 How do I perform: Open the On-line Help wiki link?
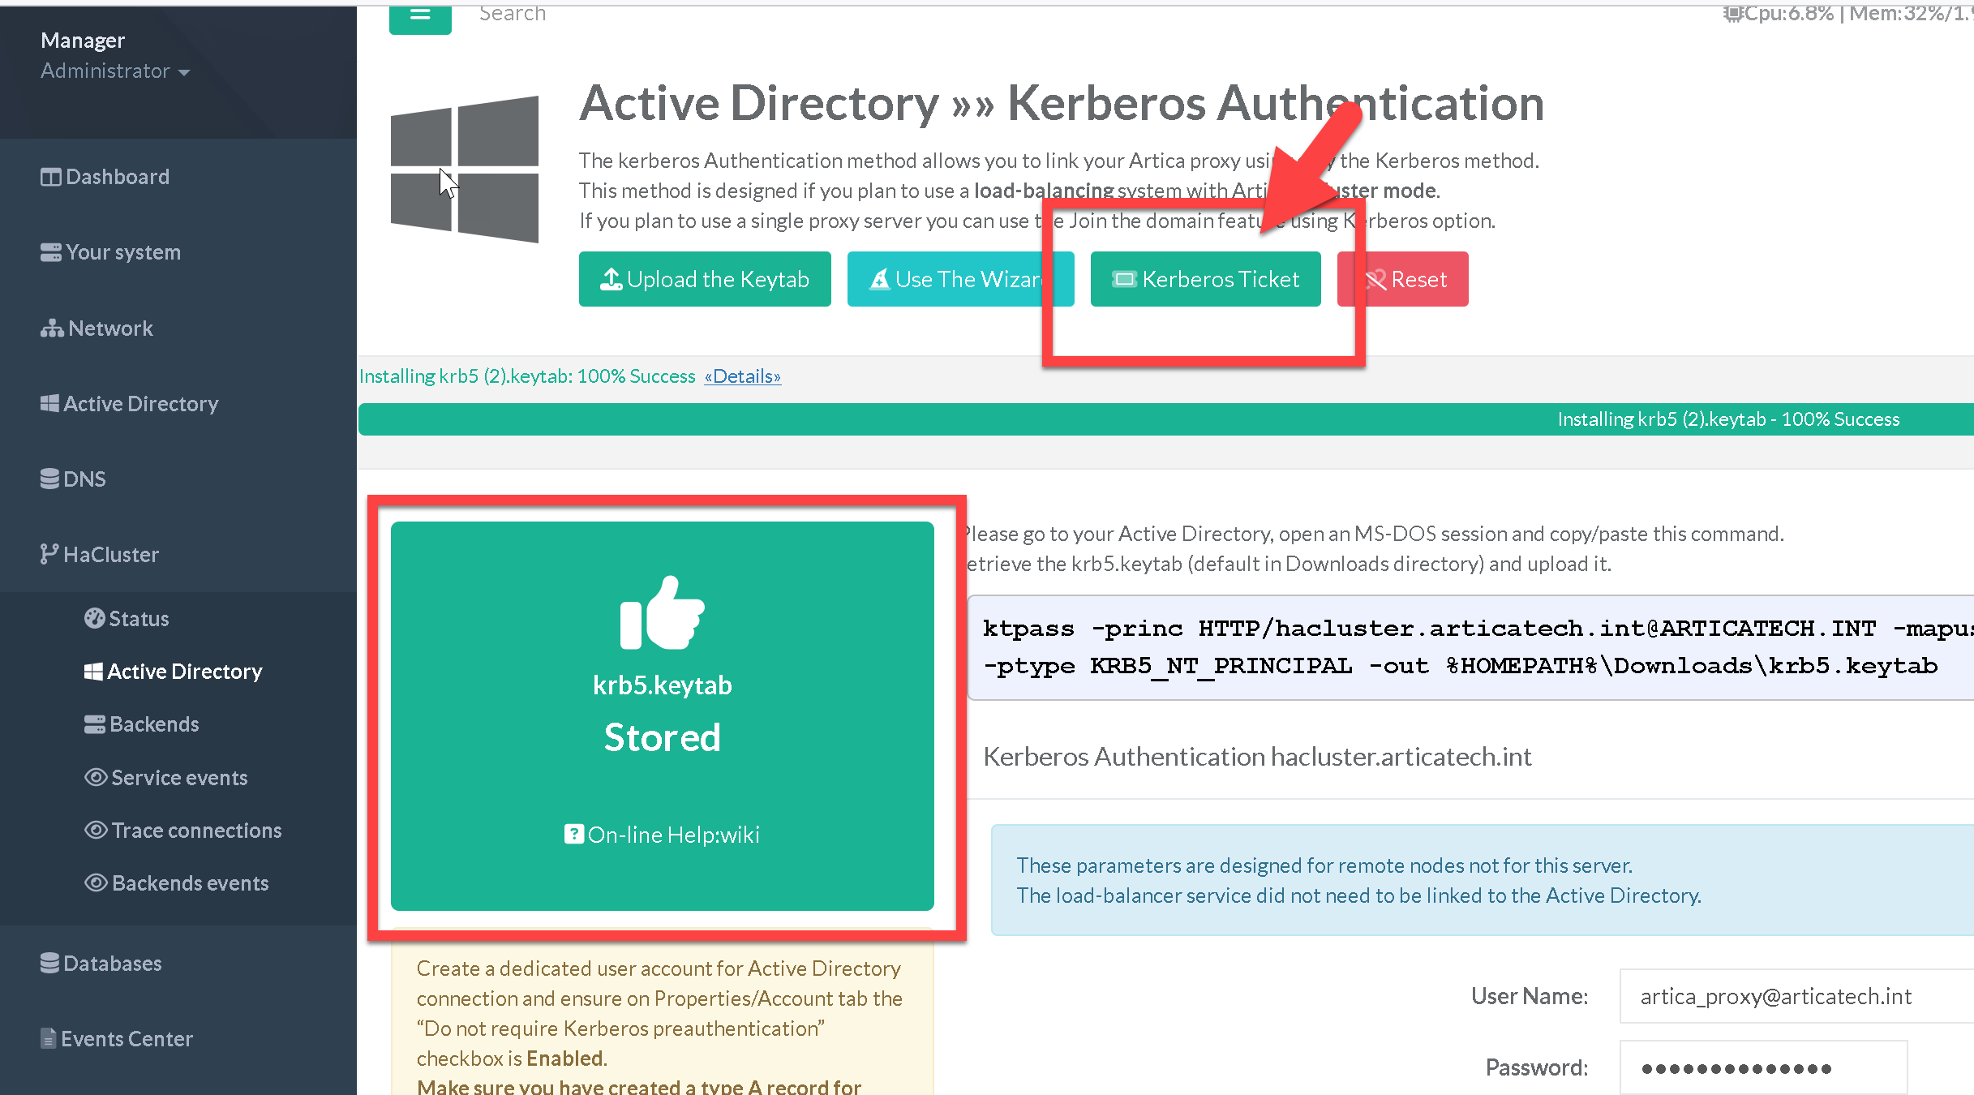coord(663,835)
